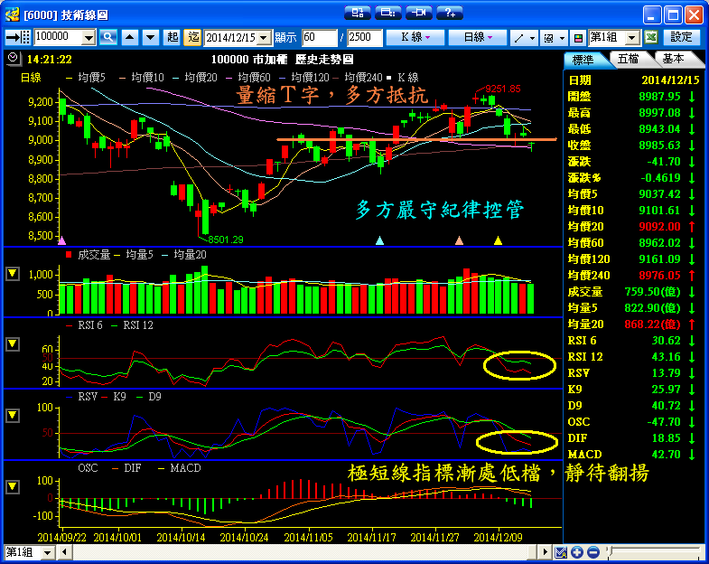Click the help question mark icon in title bar
The image size is (709, 564).
pos(448,13)
